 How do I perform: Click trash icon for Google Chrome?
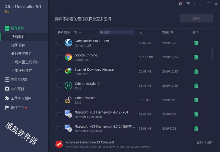point(196,57)
